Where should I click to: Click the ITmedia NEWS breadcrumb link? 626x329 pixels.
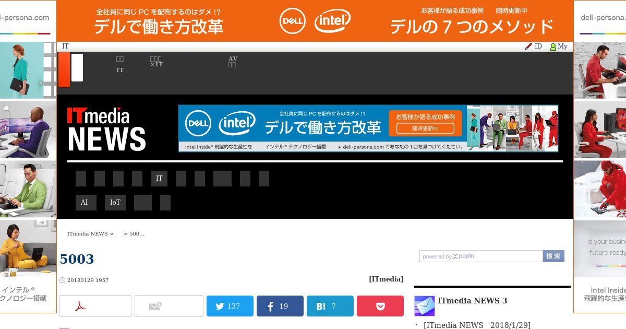point(87,234)
